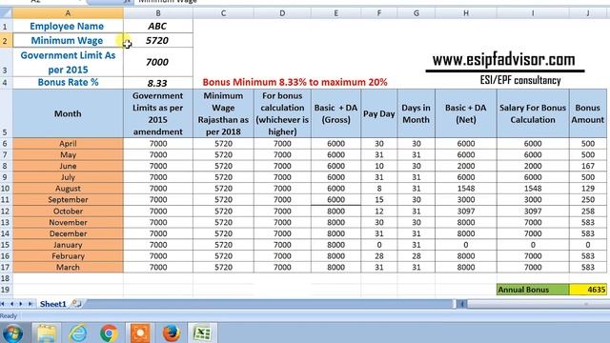Select column A header
The width and height of the screenshot is (610, 343).
[68, 13]
